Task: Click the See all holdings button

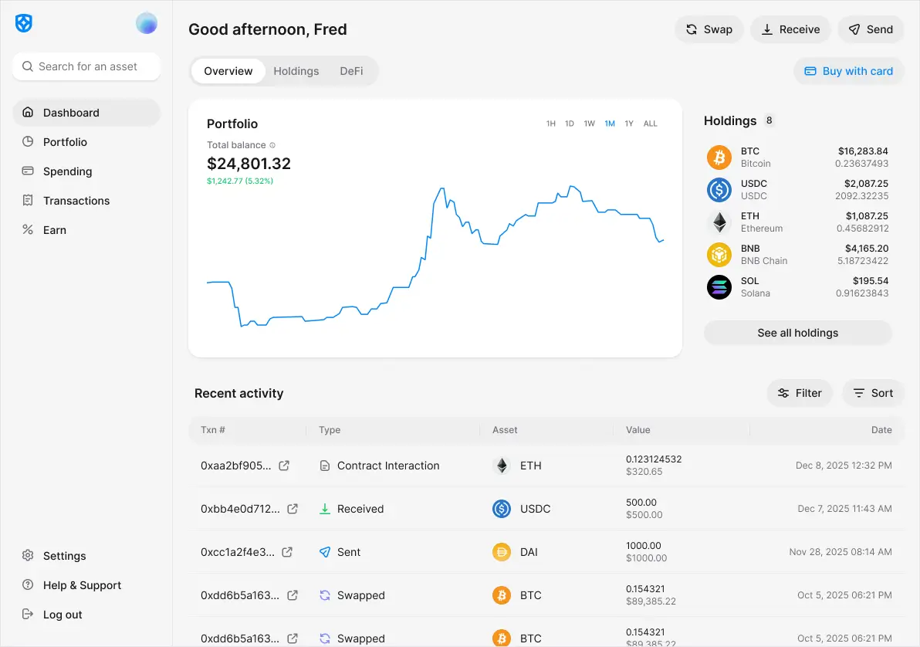Action: point(797,333)
